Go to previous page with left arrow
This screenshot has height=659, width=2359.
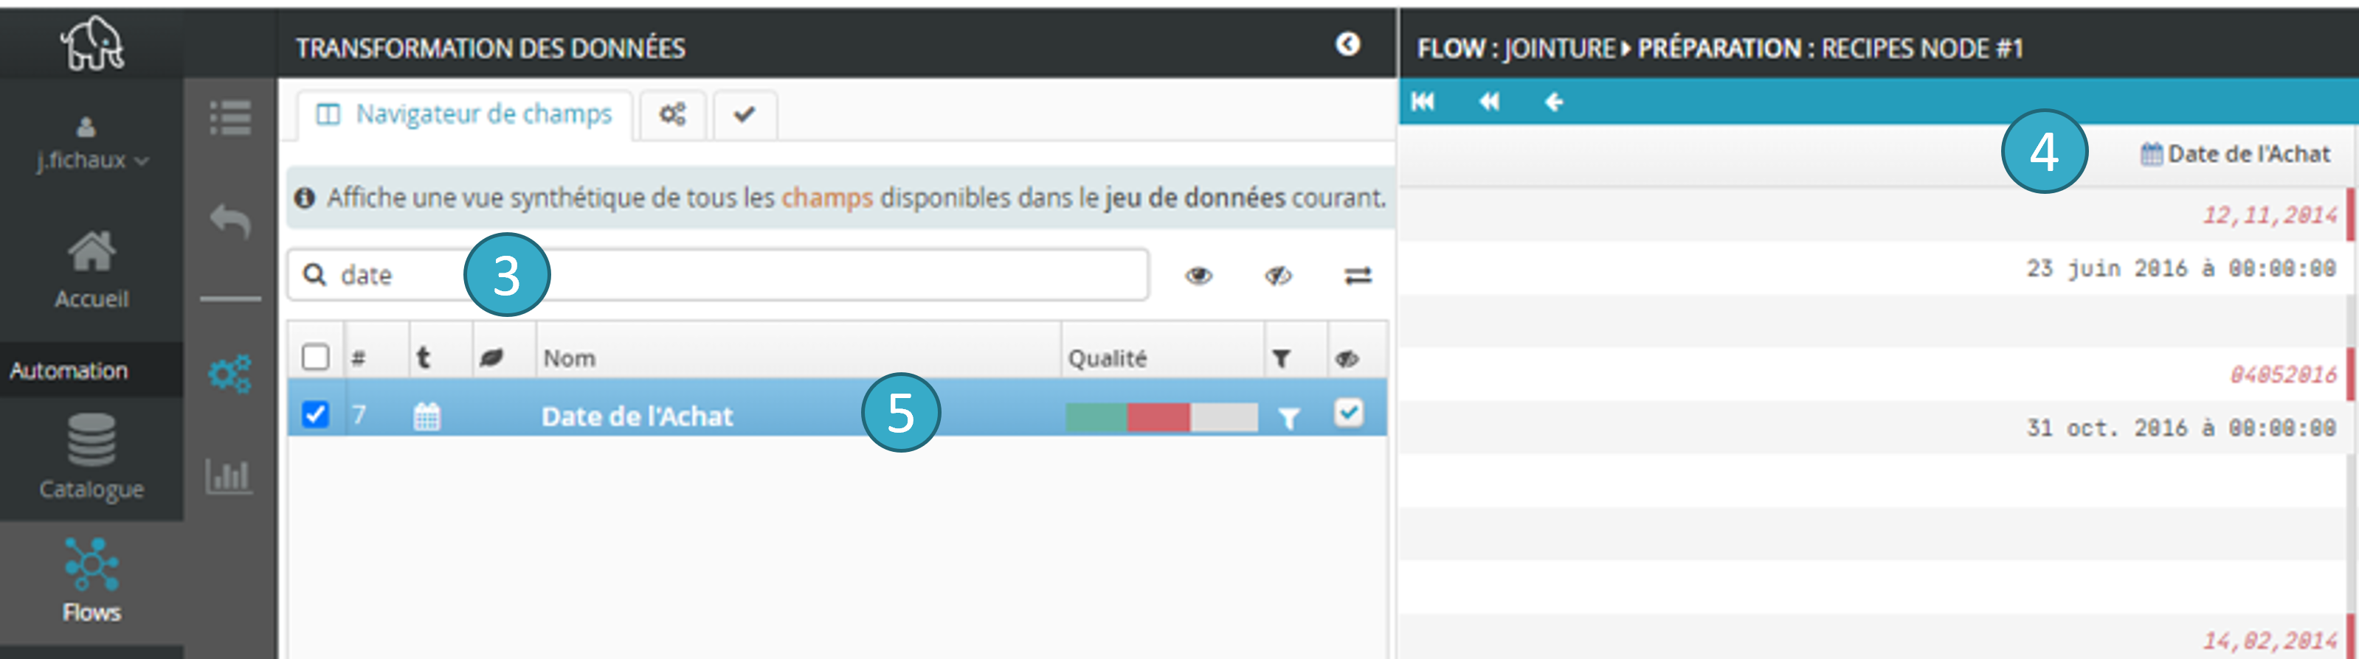(1553, 102)
